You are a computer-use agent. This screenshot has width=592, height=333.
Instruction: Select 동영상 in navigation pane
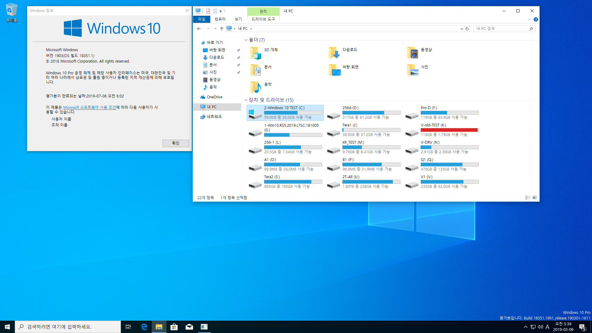215,80
